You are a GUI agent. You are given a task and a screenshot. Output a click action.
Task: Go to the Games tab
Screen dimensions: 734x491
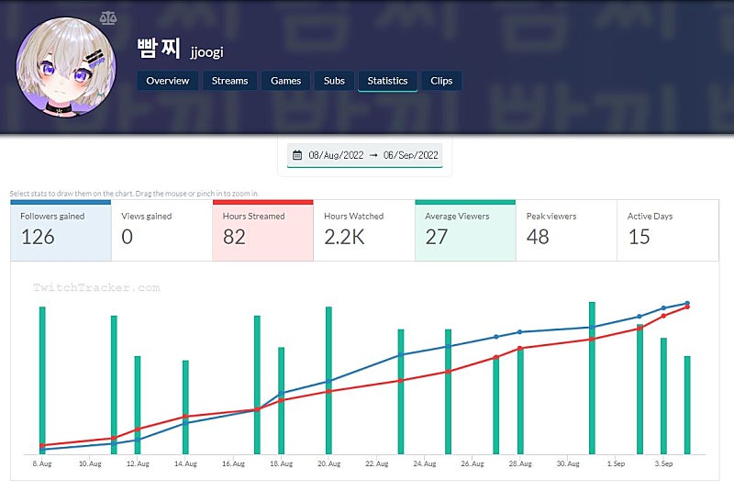(x=285, y=81)
